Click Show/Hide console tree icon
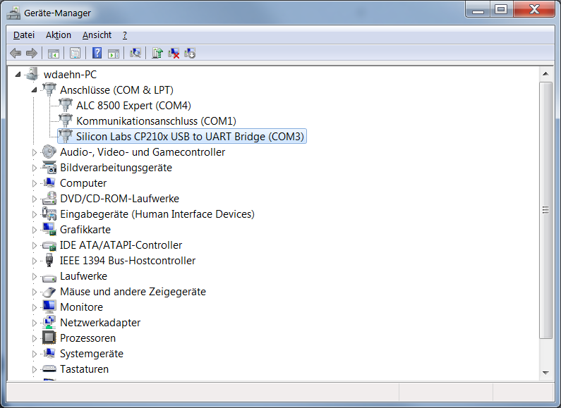The height and width of the screenshot is (408, 561). [x=53, y=53]
